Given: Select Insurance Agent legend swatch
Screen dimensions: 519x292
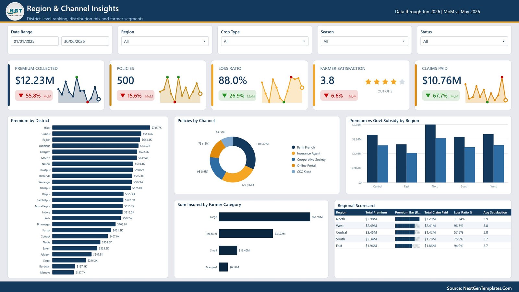Looking at the screenshot, I should pyautogui.click(x=294, y=153).
